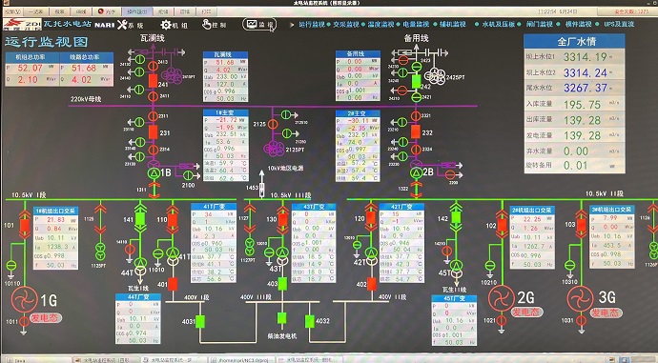This screenshot has height=363, width=658.
Task: Toggle green circuit breaker 242
Action: [416, 81]
